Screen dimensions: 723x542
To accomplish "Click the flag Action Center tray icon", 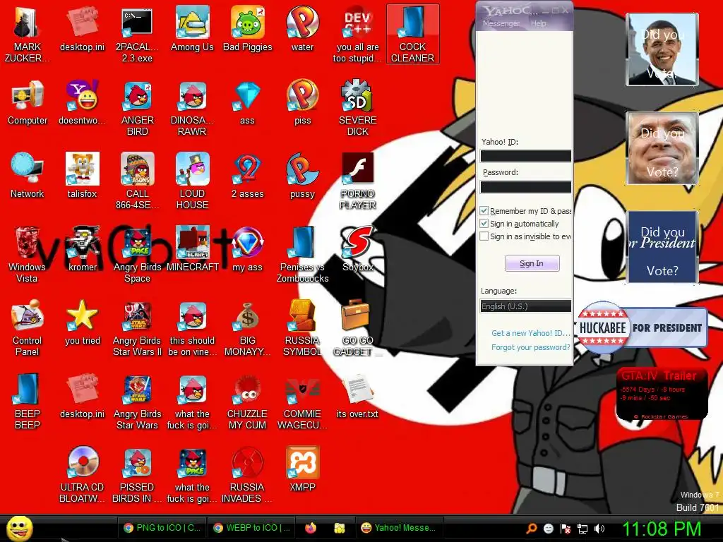I will tap(566, 529).
